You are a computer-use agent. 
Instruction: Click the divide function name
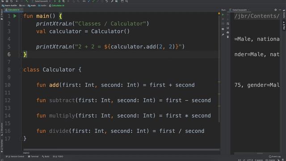click(x=59, y=131)
